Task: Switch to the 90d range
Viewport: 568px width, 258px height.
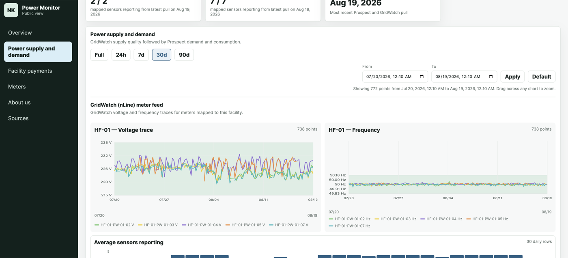Action: (184, 55)
